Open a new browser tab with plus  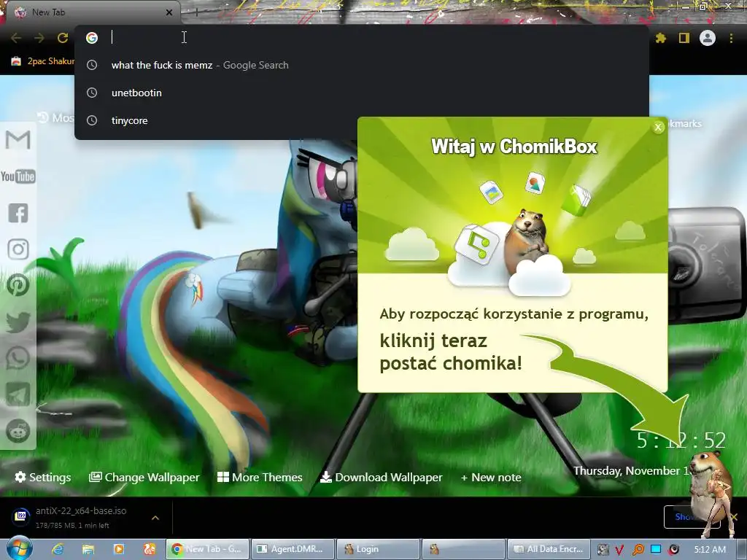[196, 12]
